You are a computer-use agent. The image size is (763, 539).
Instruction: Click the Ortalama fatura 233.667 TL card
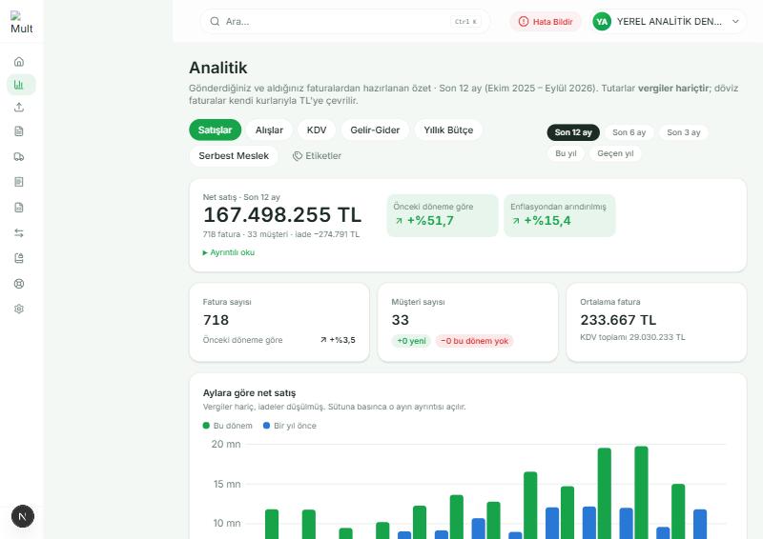pos(656,322)
